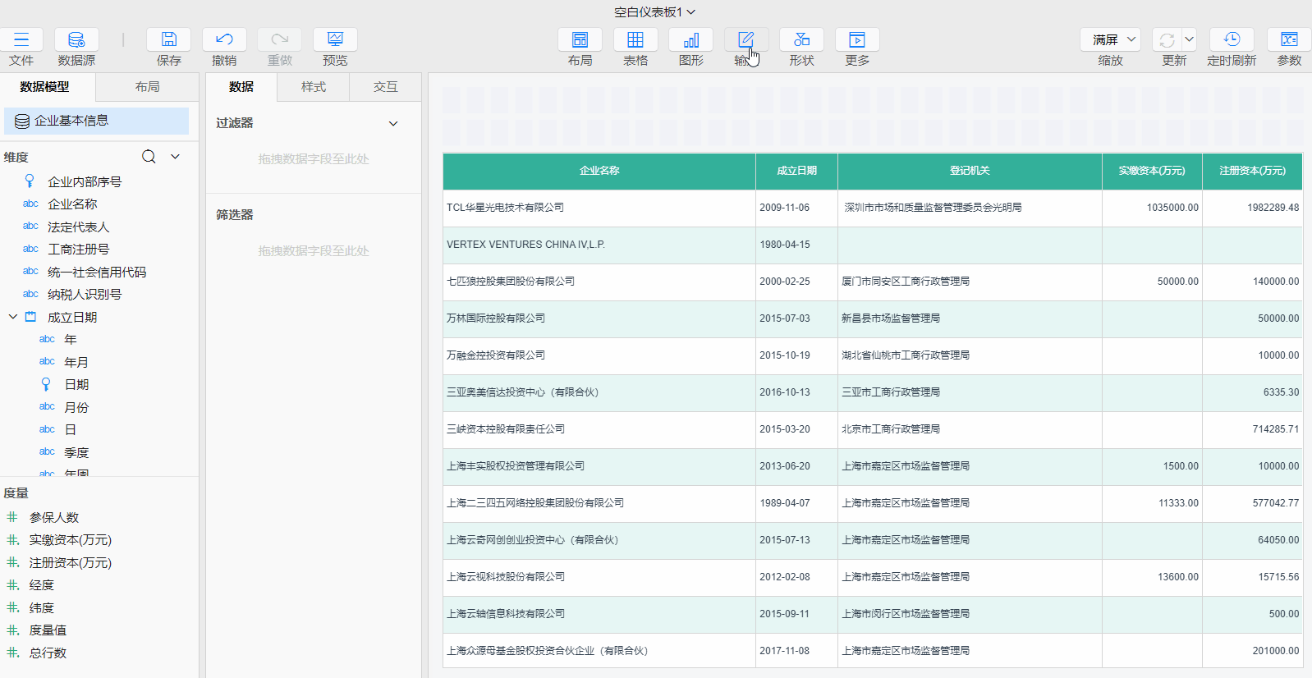Open the 图形 chart toolbar icon
Screen dimensions: 1312x678
(690, 39)
